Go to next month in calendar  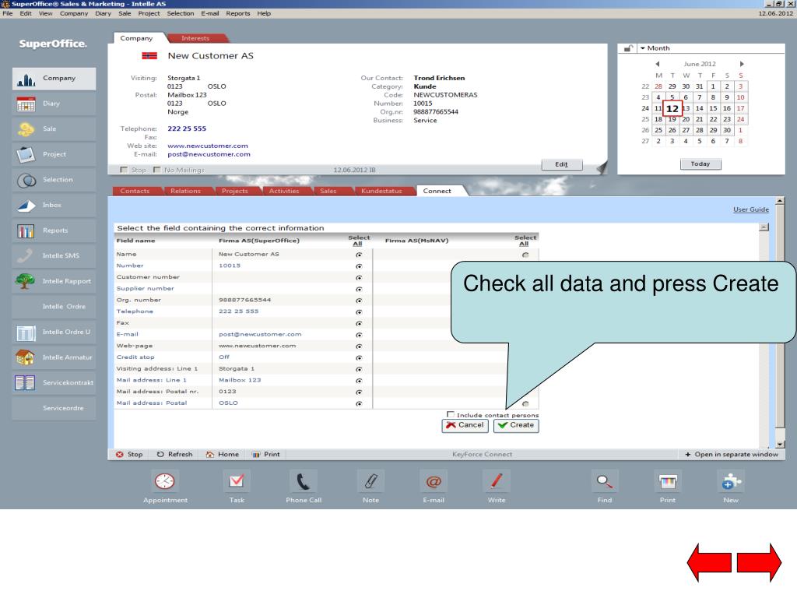[742, 64]
